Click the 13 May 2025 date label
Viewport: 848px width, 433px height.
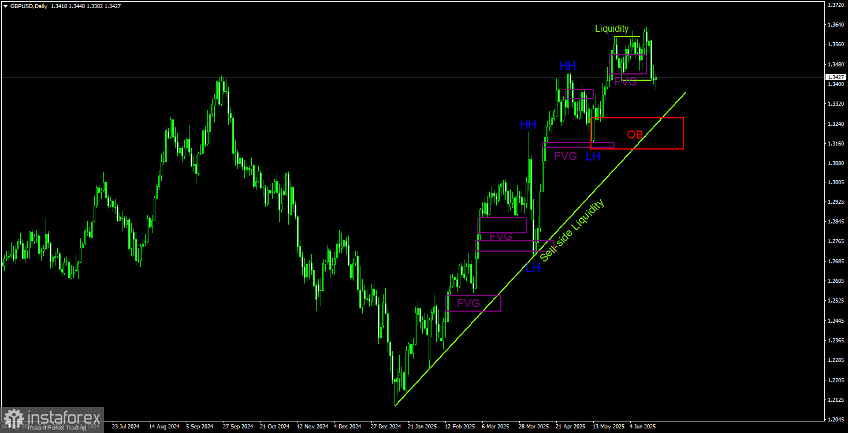click(x=608, y=427)
